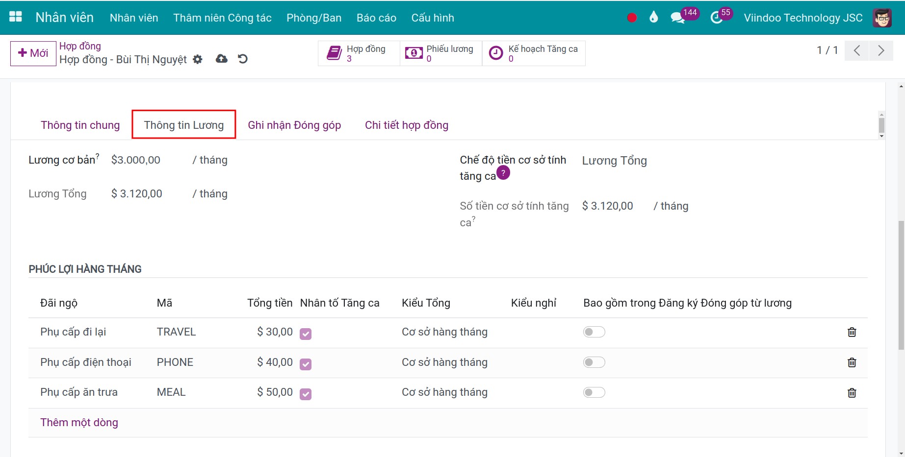Switch to Ghi nhận Đóng góp tab
905x457 pixels.
(x=294, y=125)
